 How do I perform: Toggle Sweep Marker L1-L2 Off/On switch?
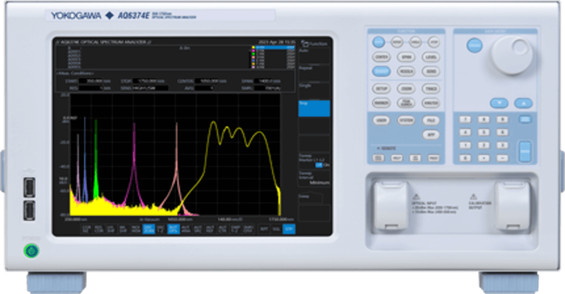click(x=319, y=164)
